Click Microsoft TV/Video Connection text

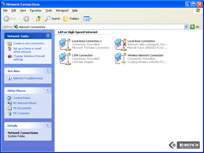click(x=91, y=48)
